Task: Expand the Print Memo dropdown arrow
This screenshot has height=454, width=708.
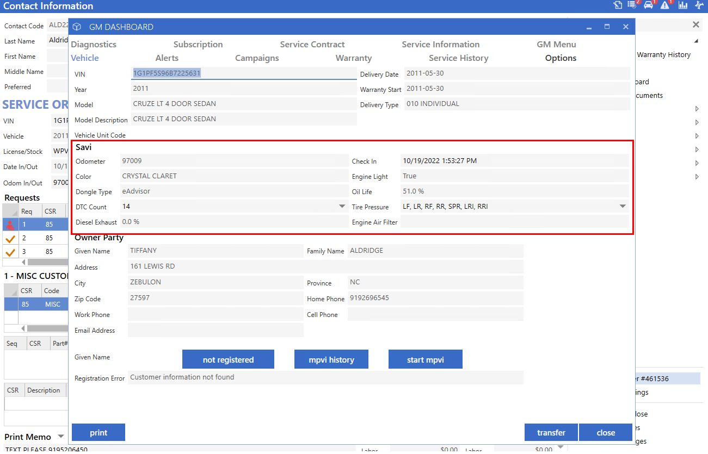Action: [61, 437]
